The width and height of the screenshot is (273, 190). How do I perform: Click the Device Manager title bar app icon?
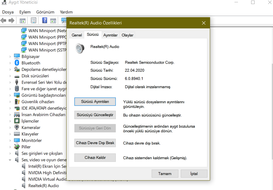(4, 2)
